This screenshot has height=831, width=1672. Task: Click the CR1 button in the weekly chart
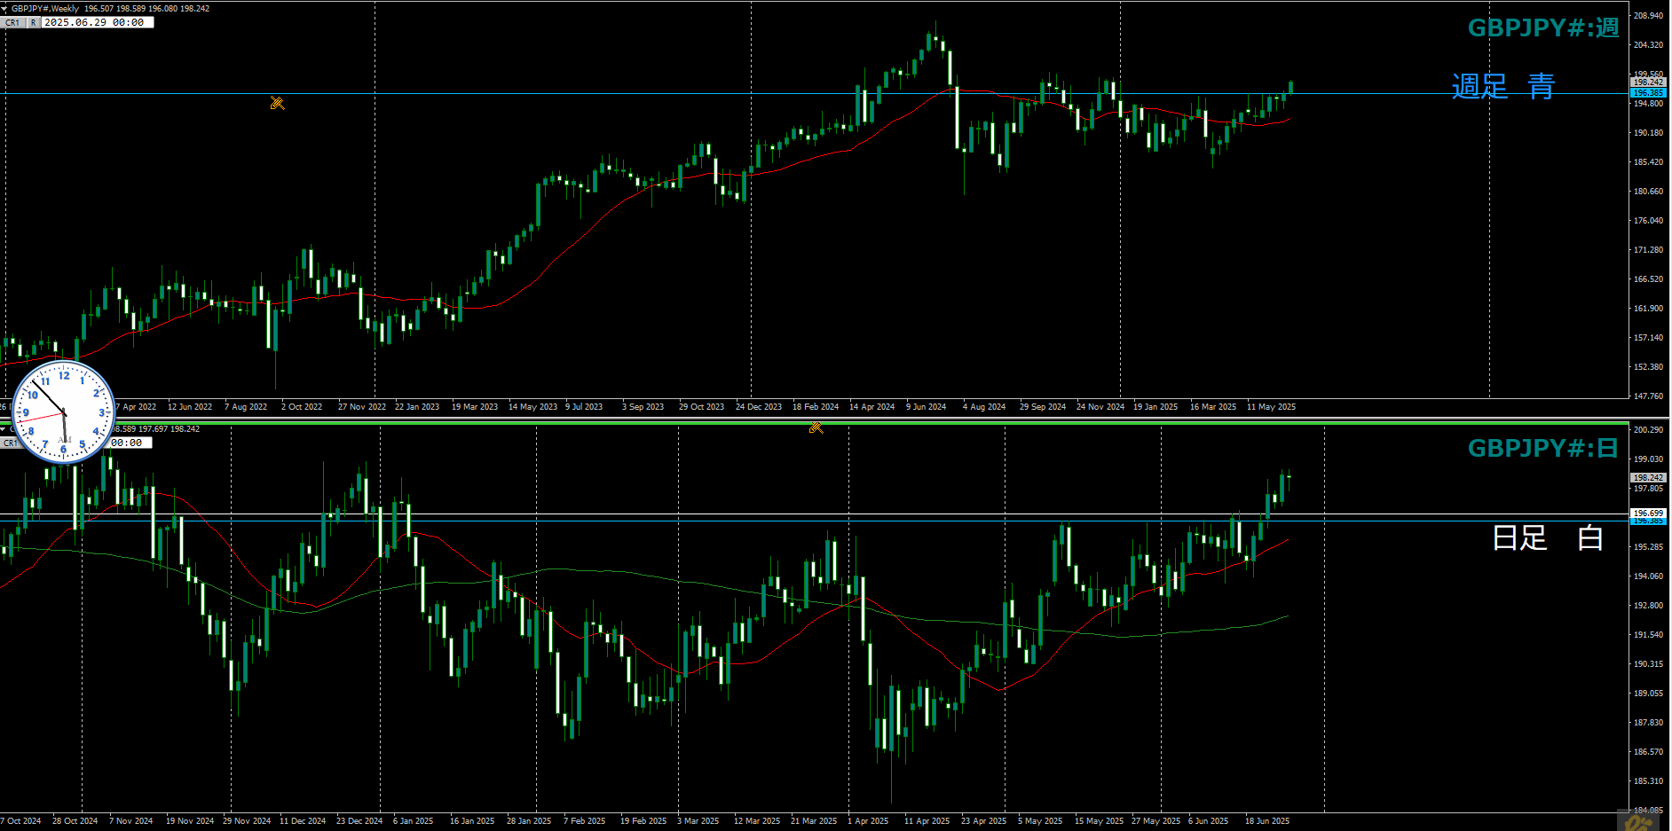tap(12, 23)
